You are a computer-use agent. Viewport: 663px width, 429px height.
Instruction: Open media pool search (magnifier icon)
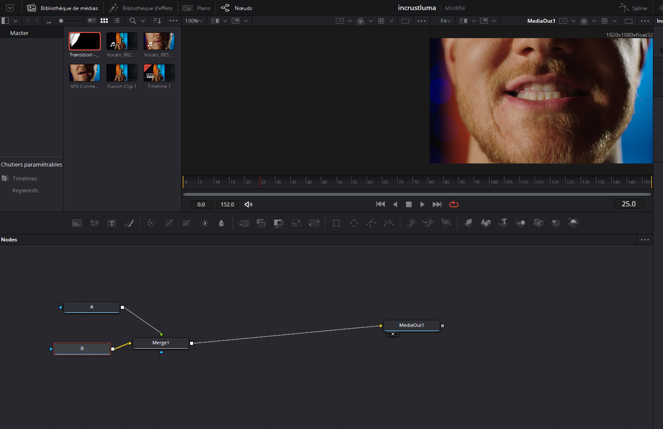tap(133, 21)
